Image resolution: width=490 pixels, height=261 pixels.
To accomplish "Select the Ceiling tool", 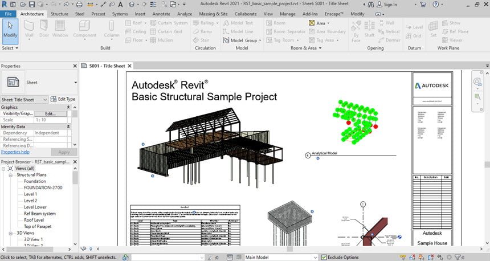I will [x=136, y=31].
